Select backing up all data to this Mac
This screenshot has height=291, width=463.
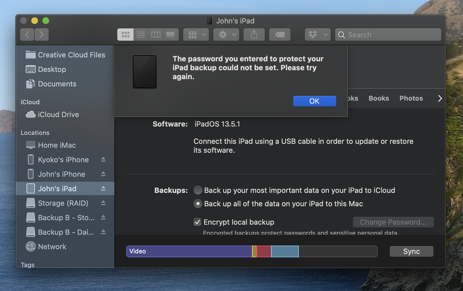click(198, 203)
